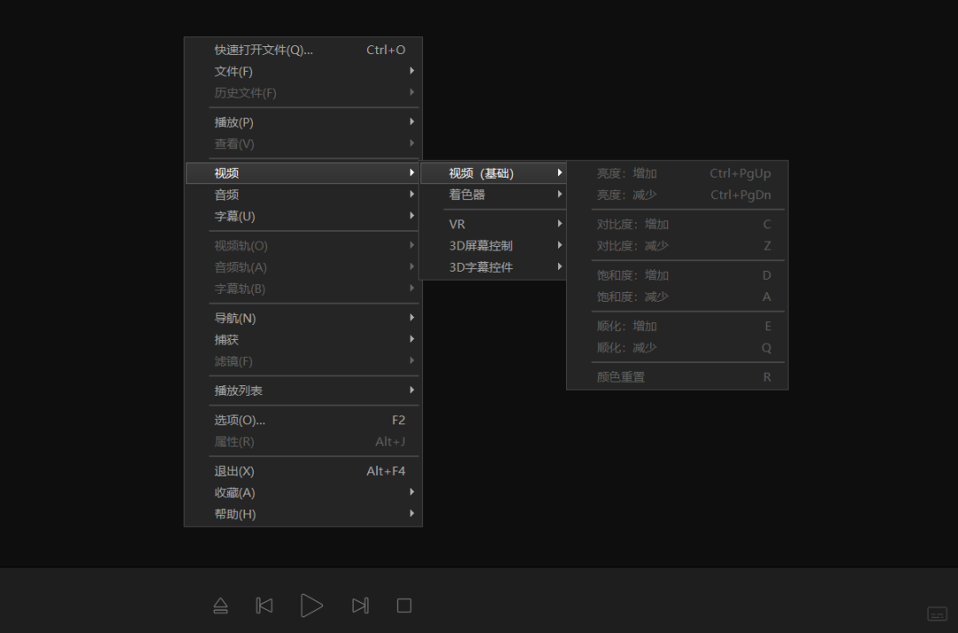Choose 对比度：增加 contrast increase

coord(677,224)
